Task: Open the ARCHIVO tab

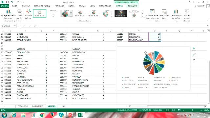Action: point(5,6)
